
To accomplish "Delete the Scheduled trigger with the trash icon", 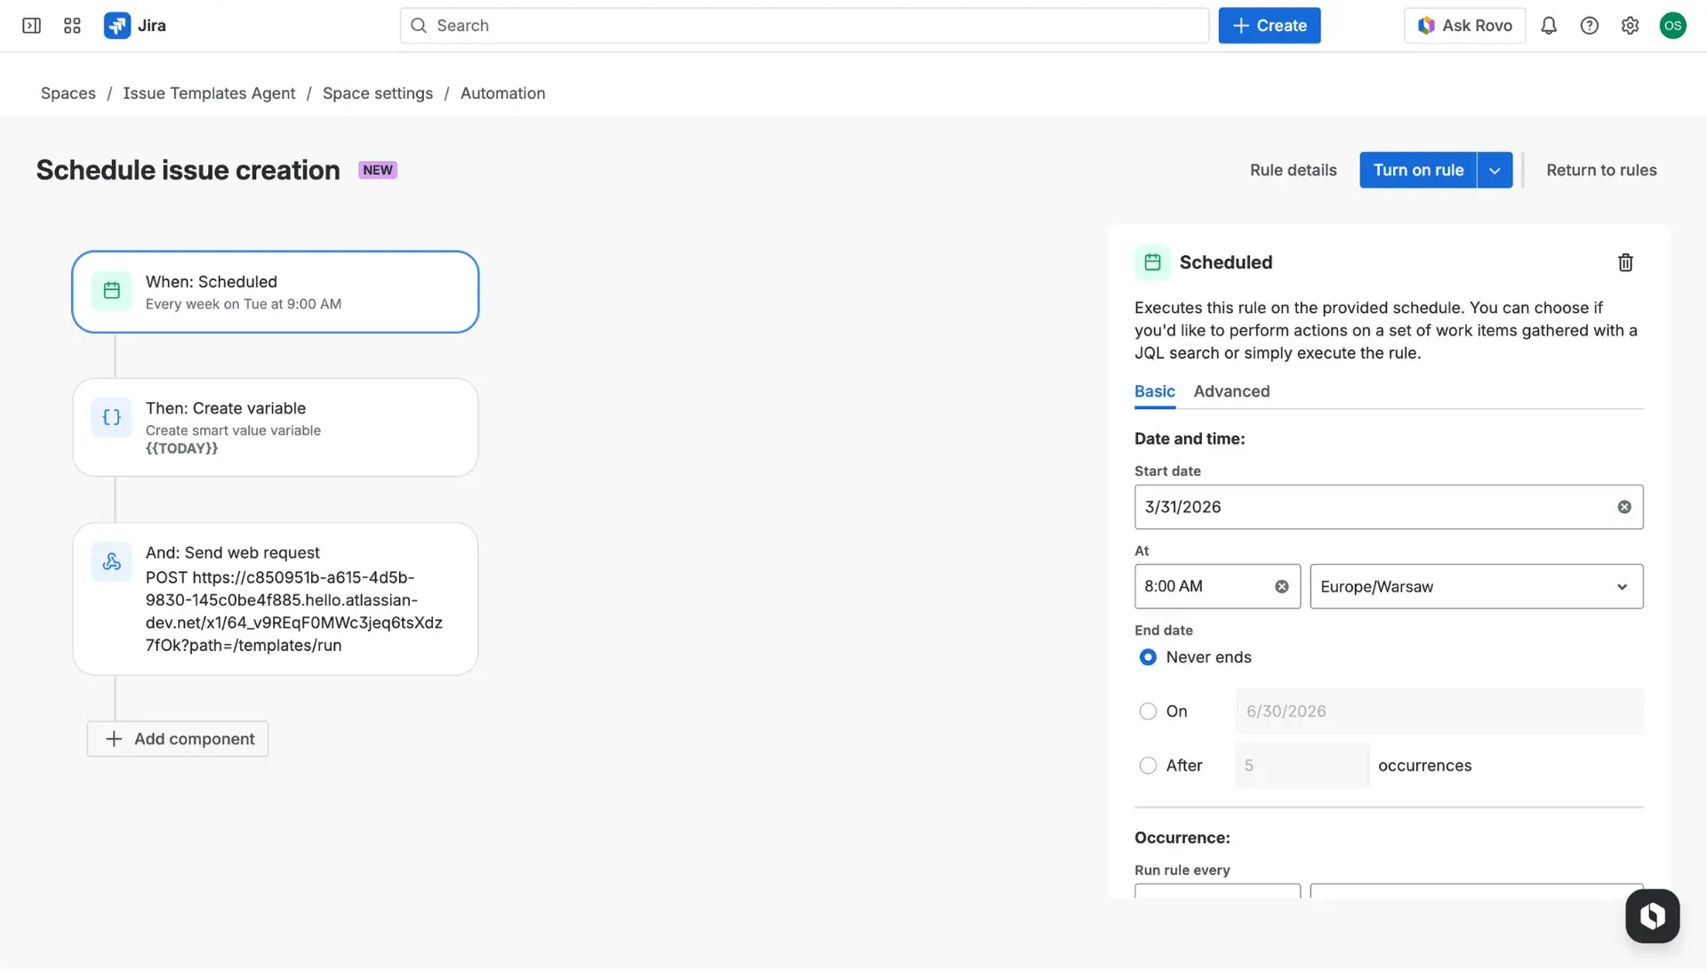I will (1625, 262).
